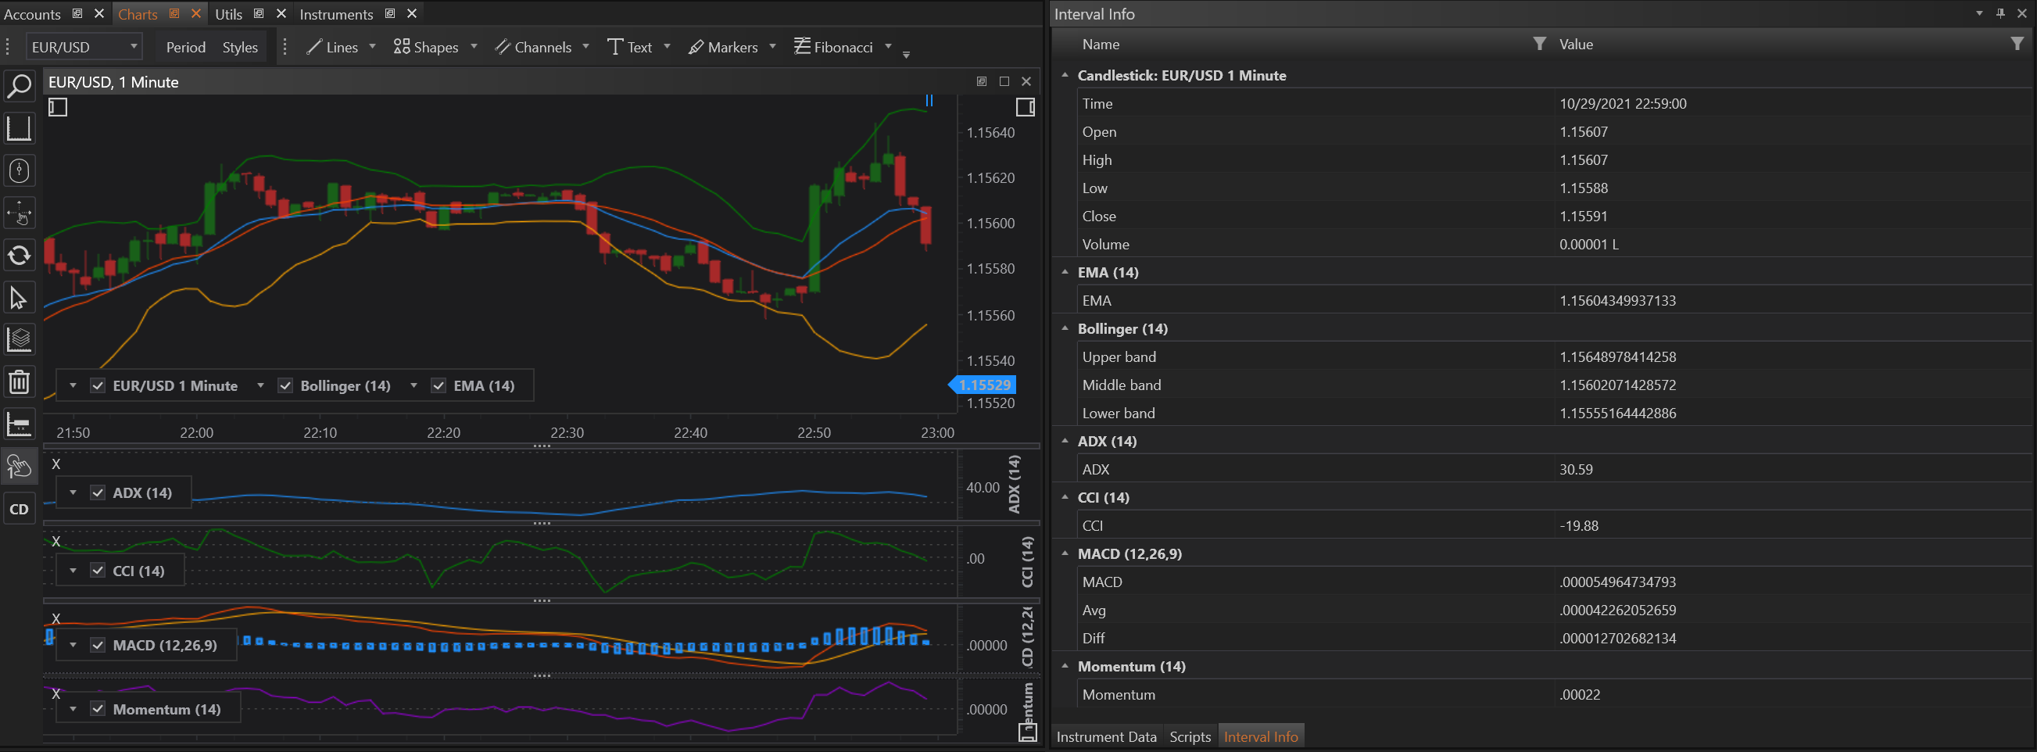Switch to the Instrument Data tab
Screen dimensions: 2037x752
(x=1105, y=736)
